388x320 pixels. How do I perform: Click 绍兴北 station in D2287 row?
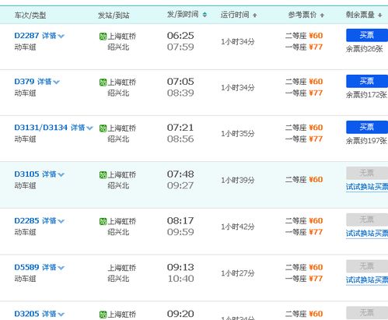coord(118,47)
